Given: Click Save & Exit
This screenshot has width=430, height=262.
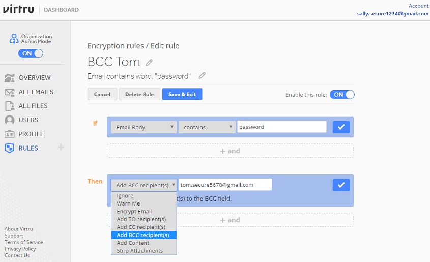Looking at the screenshot, I should [x=182, y=94].
